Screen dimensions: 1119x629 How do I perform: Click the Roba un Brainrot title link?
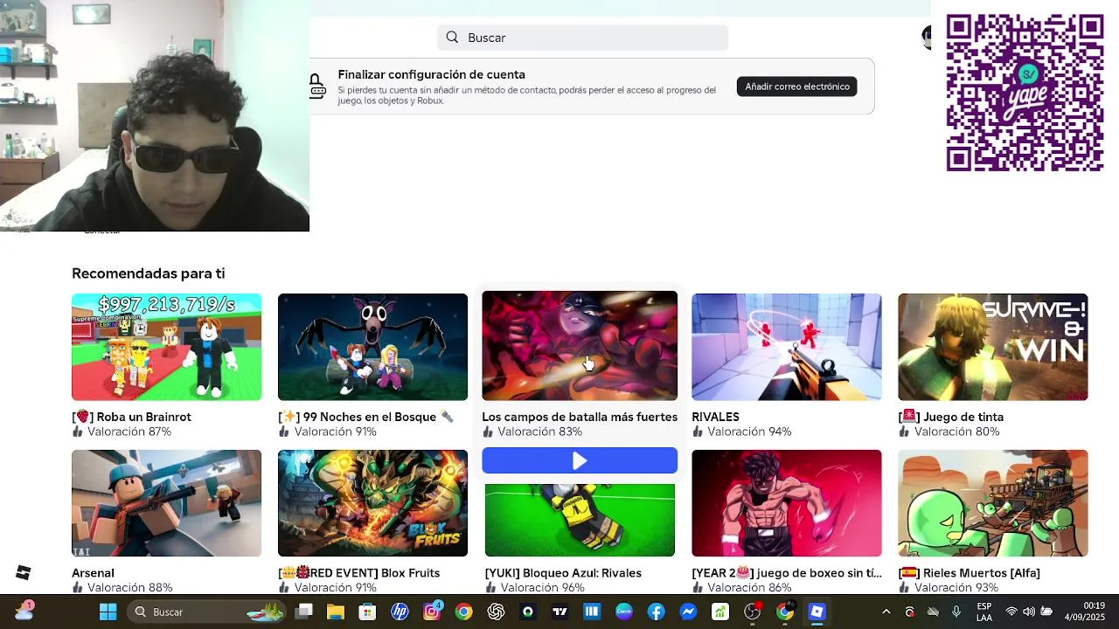131,417
